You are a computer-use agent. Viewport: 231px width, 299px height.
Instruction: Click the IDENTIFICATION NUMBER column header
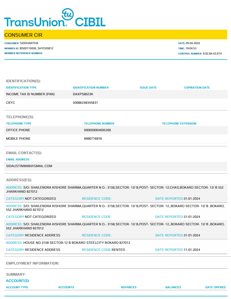coord(91,87)
